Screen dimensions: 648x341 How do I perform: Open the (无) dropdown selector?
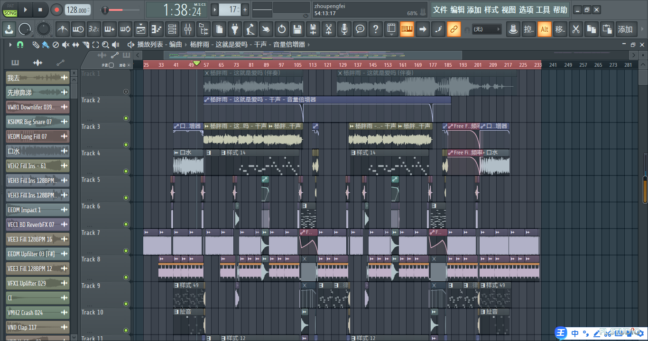(x=486, y=29)
